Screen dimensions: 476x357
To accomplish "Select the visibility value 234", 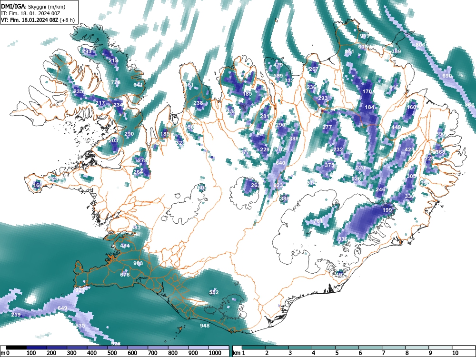I will point(119,105).
